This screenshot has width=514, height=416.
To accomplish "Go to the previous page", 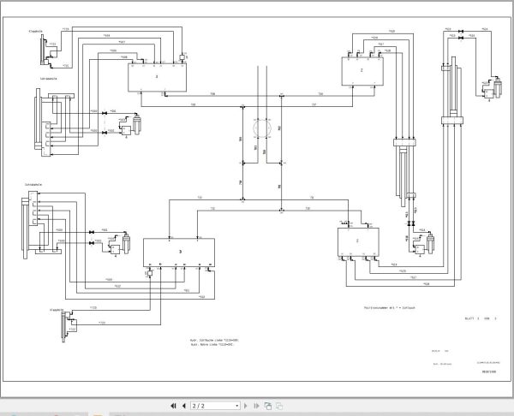I will (184, 406).
